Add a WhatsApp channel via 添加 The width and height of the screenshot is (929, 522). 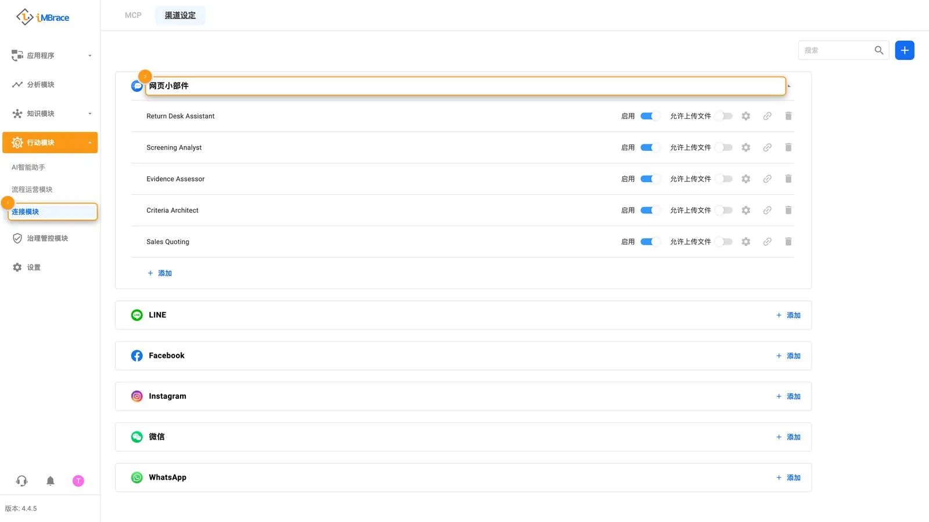(x=788, y=477)
